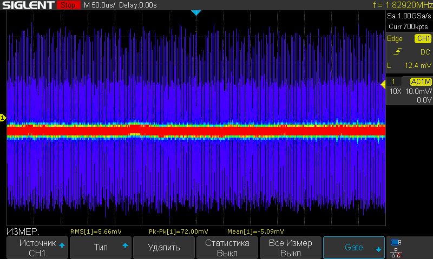This screenshot has height=259, width=433.
Task: Click the blue trigger position marker at top
Action: click(x=196, y=12)
